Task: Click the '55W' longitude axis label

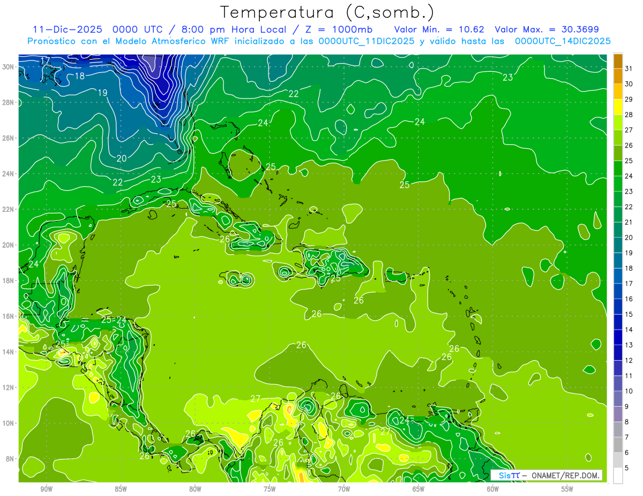Action: 567,489
